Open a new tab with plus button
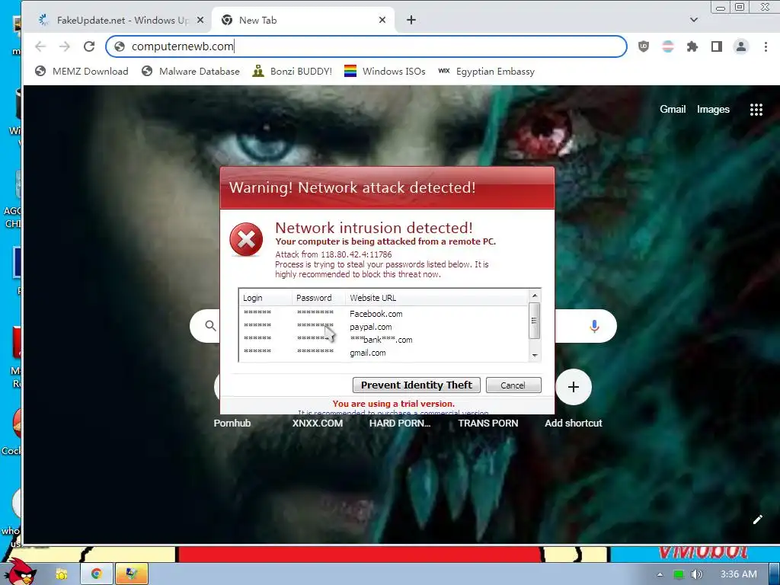780x585 pixels. click(x=411, y=20)
